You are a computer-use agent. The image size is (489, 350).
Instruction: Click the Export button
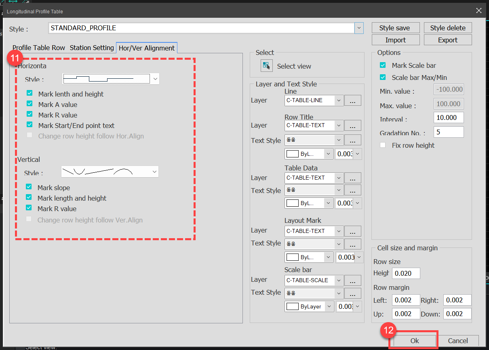point(448,40)
